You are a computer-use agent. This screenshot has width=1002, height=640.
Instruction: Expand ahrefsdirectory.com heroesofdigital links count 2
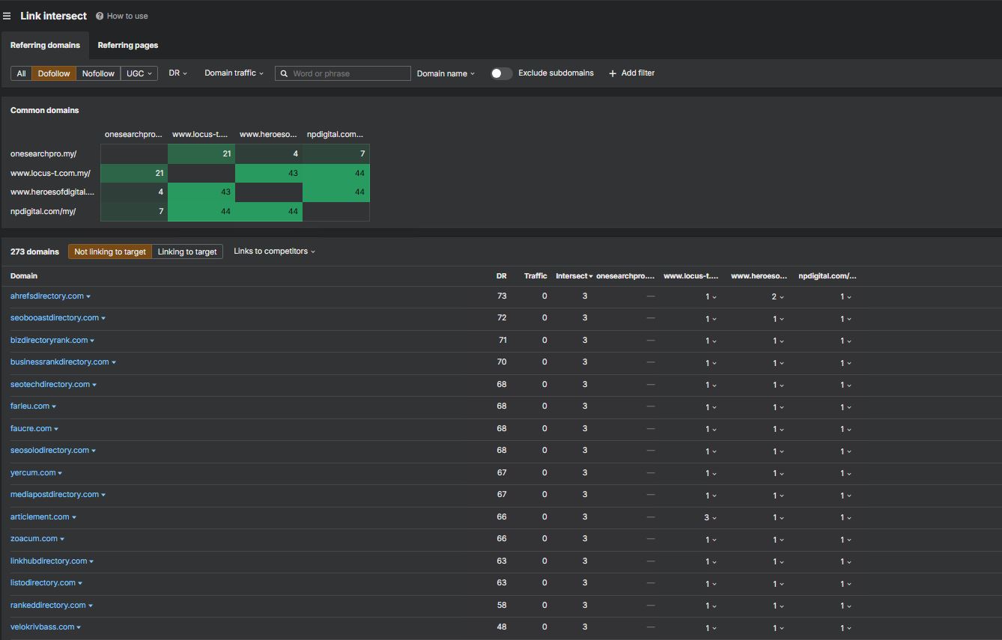coord(778,297)
